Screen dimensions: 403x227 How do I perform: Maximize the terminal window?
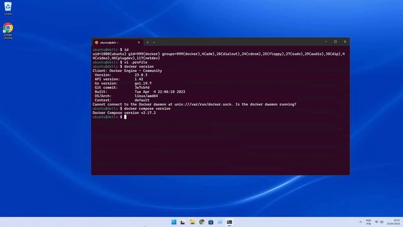(336, 42)
